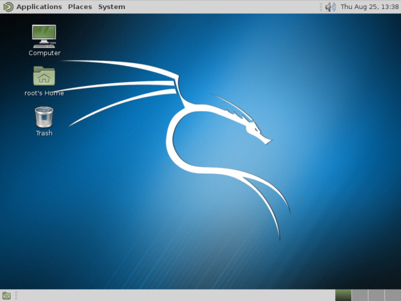Image resolution: width=401 pixels, height=301 pixels.
Task: Click the speaker icon in the top panel
Action: [x=330, y=7]
